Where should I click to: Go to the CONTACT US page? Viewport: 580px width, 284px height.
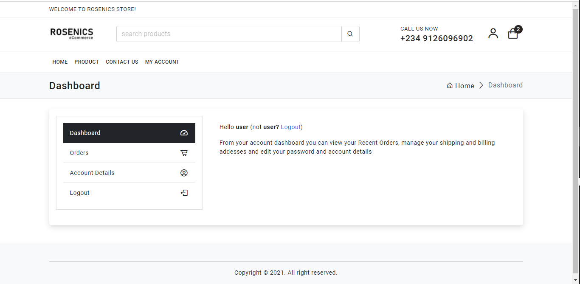point(122,62)
